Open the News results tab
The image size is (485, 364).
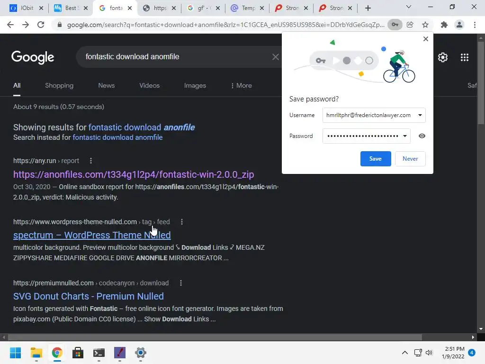pyautogui.click(x=107, y=85)
